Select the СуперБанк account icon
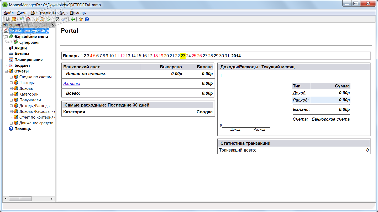The image size is (378, 212). (x=16, y=42)
